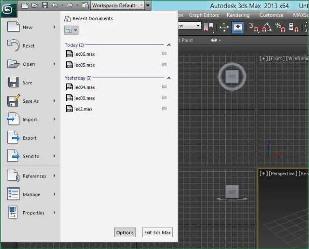Click the References paperclip page icon

tap(13, 175)
